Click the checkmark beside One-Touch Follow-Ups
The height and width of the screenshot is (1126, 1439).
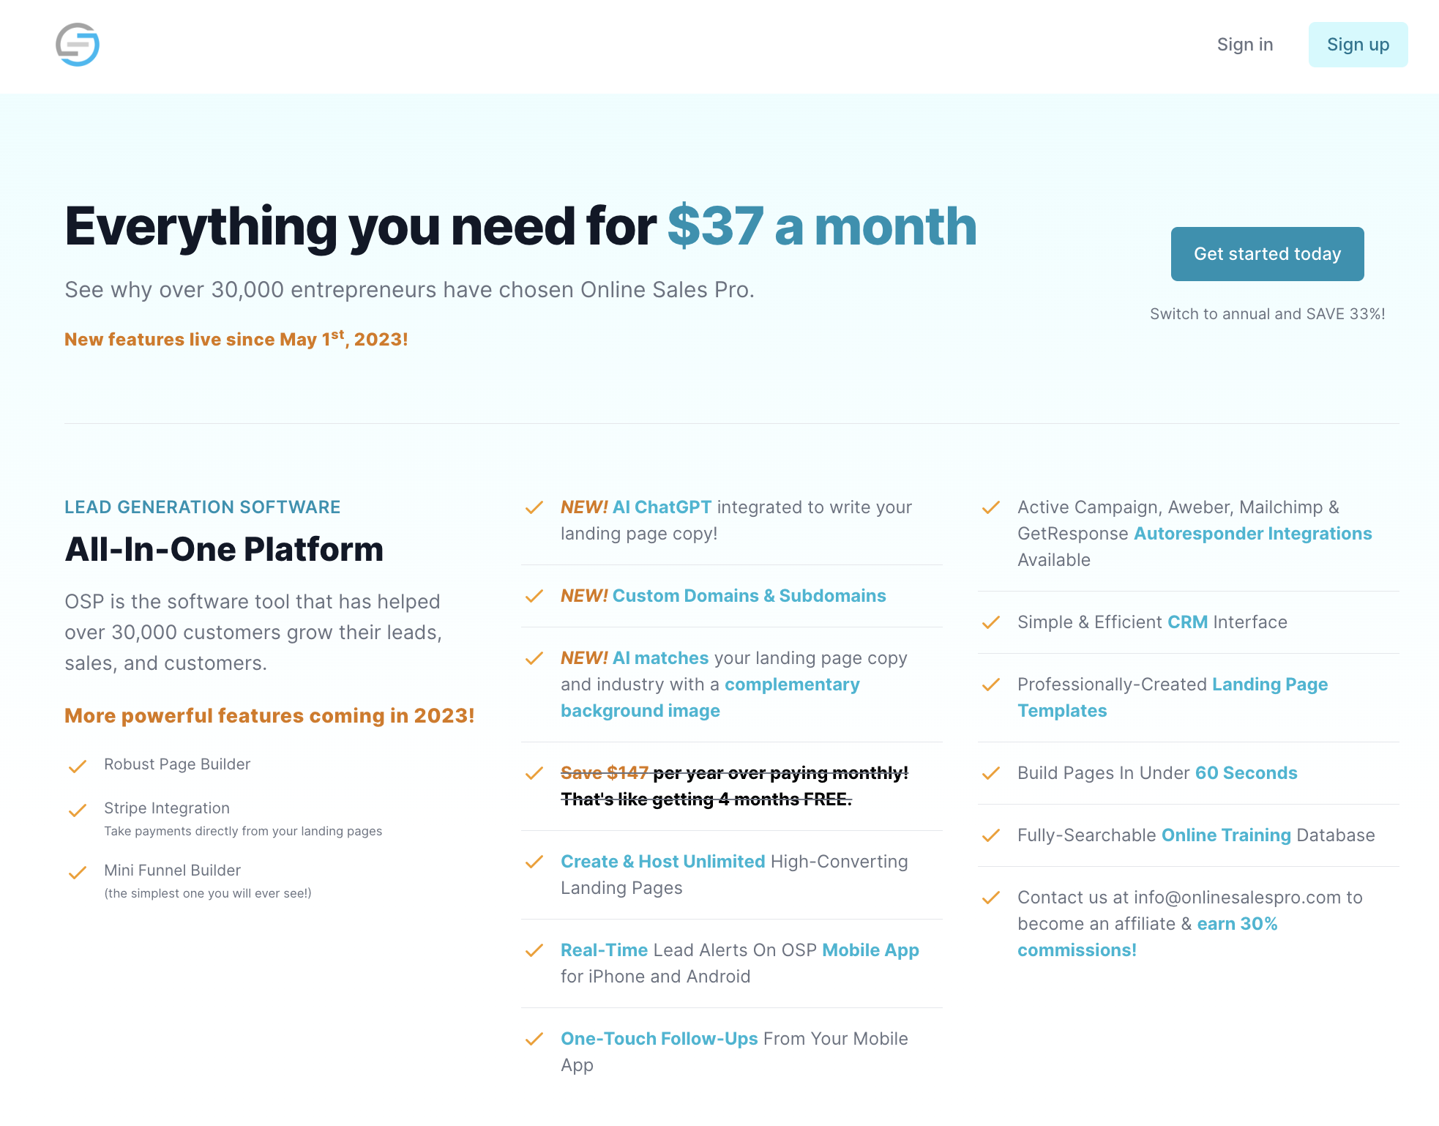534,1039
